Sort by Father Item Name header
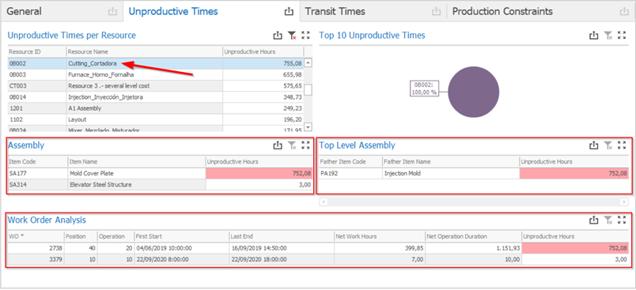 point(451,162)
